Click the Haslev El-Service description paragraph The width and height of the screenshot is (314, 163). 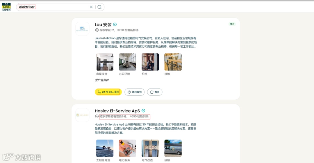(146, 129)
